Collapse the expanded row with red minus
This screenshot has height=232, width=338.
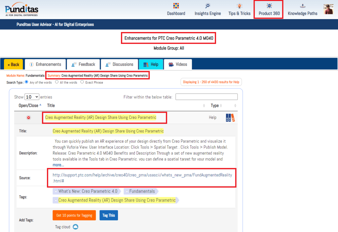coord(28,117)
